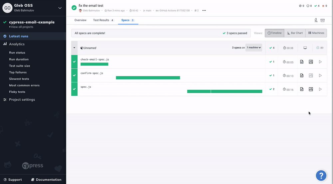333x184 pixels.
Task: Click confirm-spec.js green status check
Action: point(74,75)
